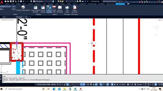Toggle dynamic input in status bar
Image resolution: width=163 pixels, height=91 pixels.
(x=67, y=84)
